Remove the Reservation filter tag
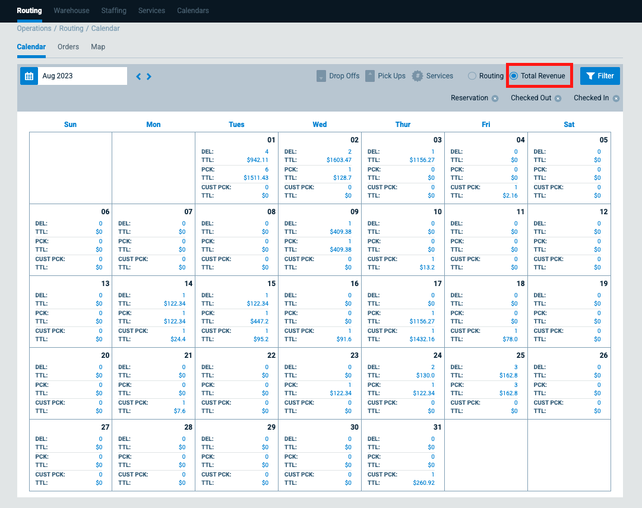Viewport: 642px width, 508px height. pyautogui.click(x=495, y=99)
